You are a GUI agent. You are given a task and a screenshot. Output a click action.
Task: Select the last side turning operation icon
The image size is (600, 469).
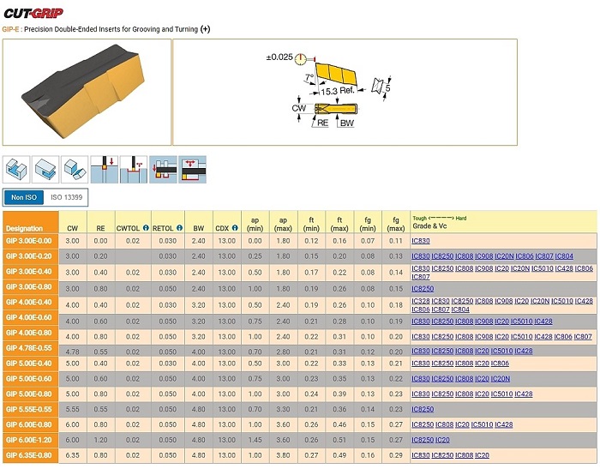click(x=192, y=168)
